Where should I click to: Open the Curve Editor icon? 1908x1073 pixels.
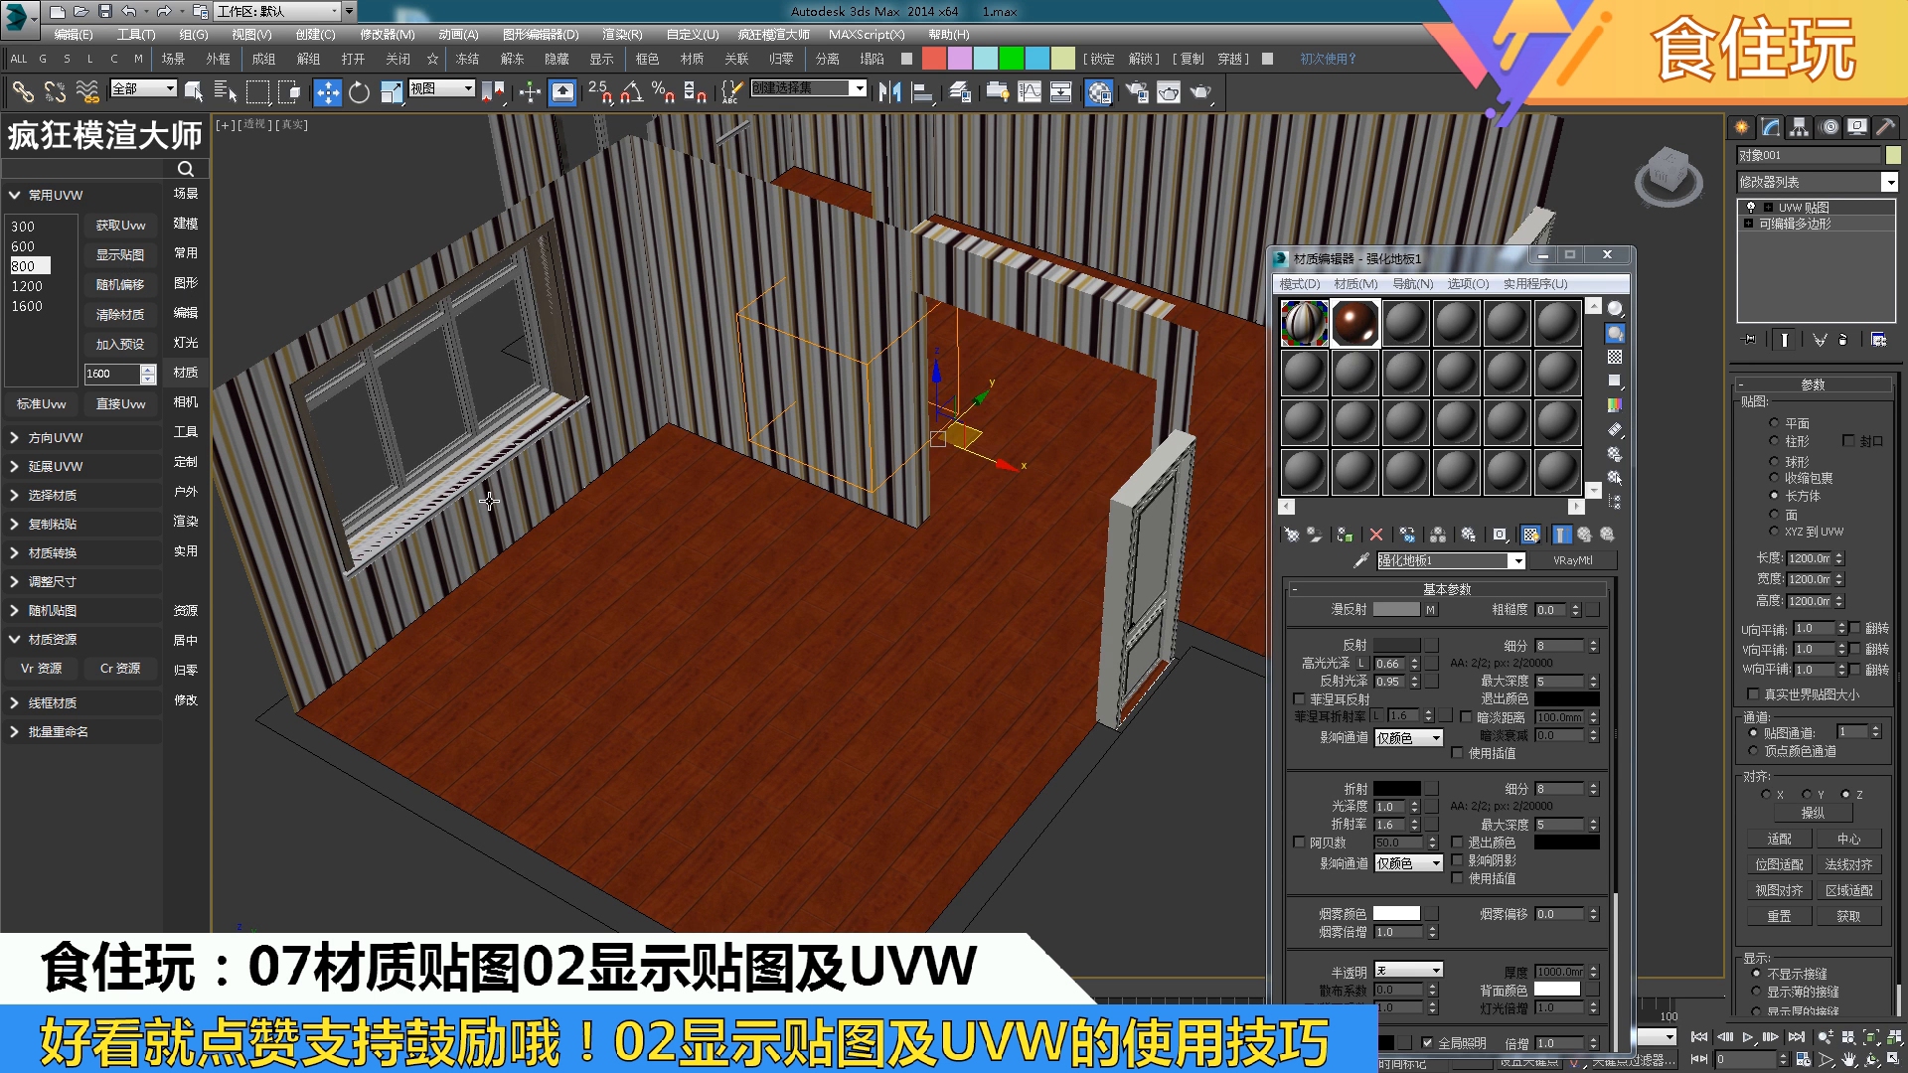[x=1030, y=92]
